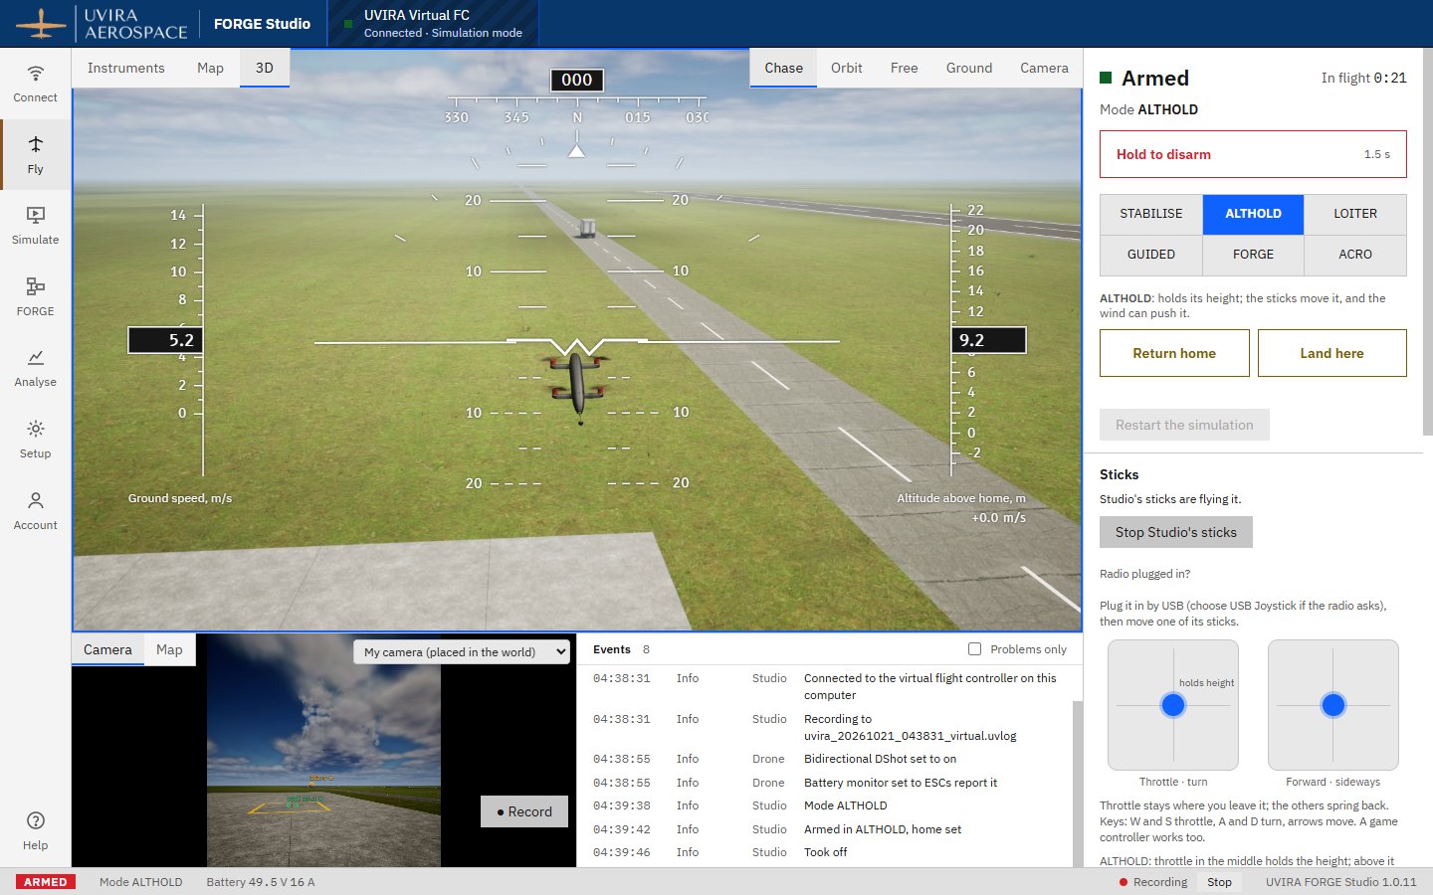
Task: Click the UVIRA Virtual FC connection indicator
Action: 433,24
